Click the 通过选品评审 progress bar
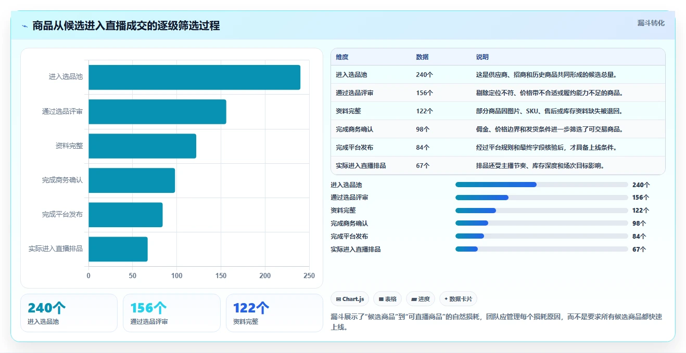 click(542, 198)
